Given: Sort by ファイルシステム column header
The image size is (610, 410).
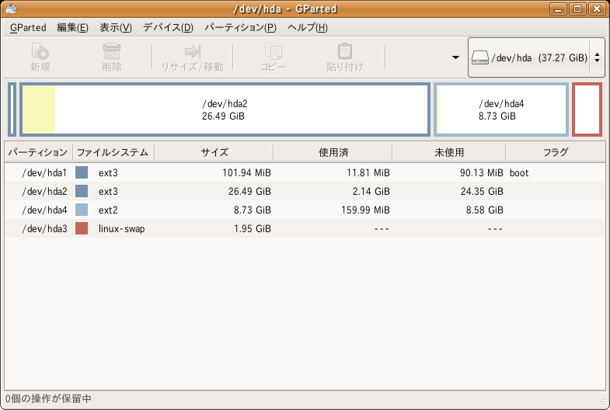Looking at the screenshot, I should pyautogui.click(x=113, y=152).
